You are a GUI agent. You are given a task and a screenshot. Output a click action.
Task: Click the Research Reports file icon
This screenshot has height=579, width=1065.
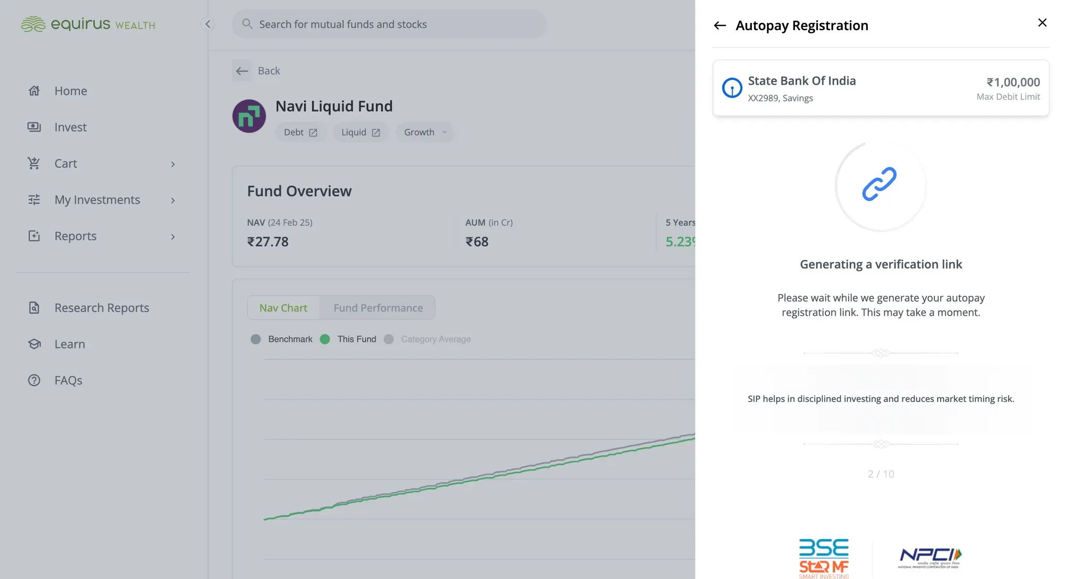point(34,308)
